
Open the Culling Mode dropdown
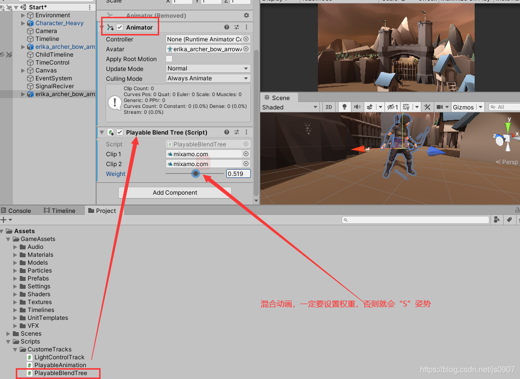click(208, 78)
